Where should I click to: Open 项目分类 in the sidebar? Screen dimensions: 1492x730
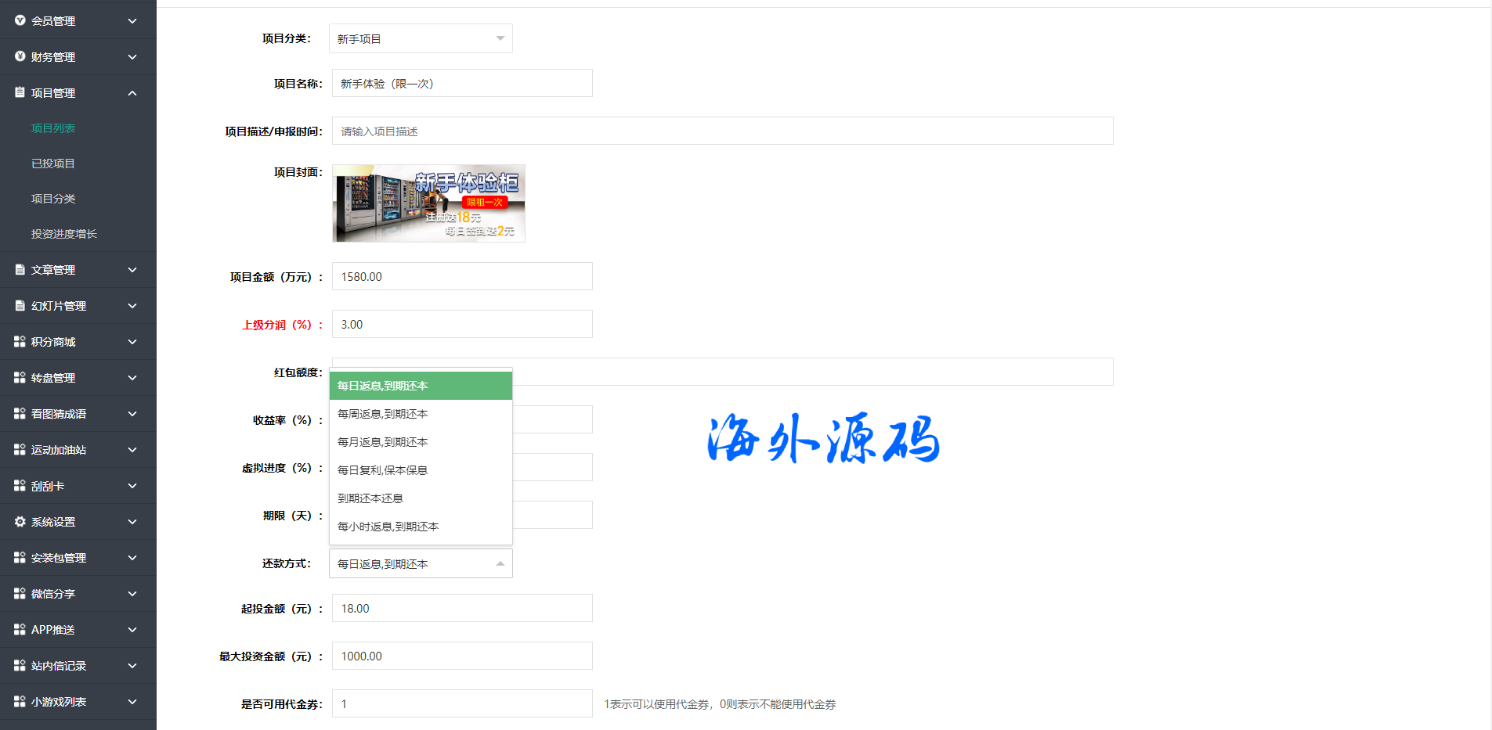click(x=53, y=199)
